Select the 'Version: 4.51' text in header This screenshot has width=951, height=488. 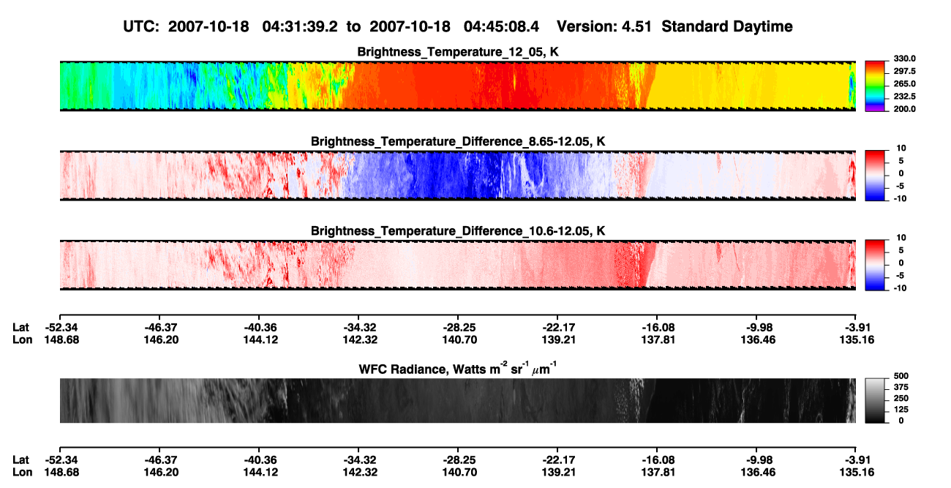point(605,26)
